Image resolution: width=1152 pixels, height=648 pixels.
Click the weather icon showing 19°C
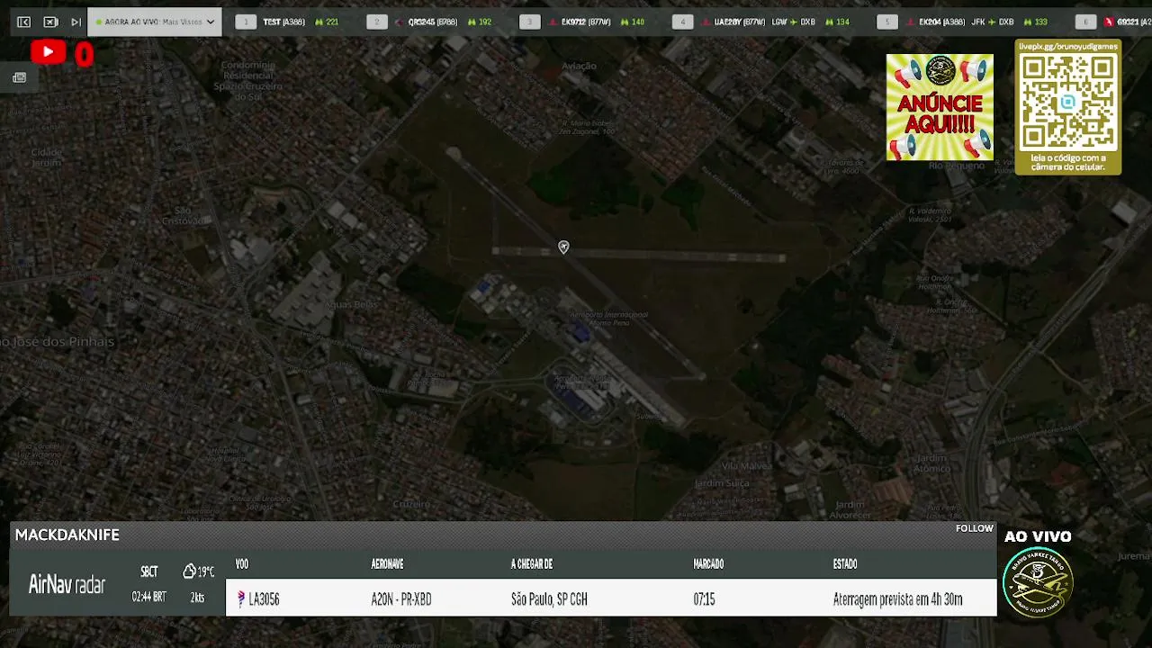point(189,571)
